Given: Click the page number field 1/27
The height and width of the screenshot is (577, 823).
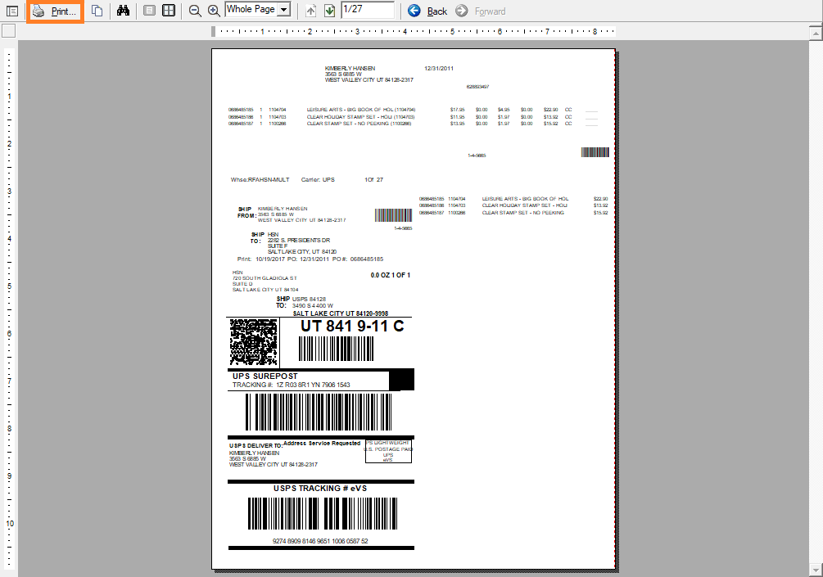Looking at the screenshot, I should point(368,10).
